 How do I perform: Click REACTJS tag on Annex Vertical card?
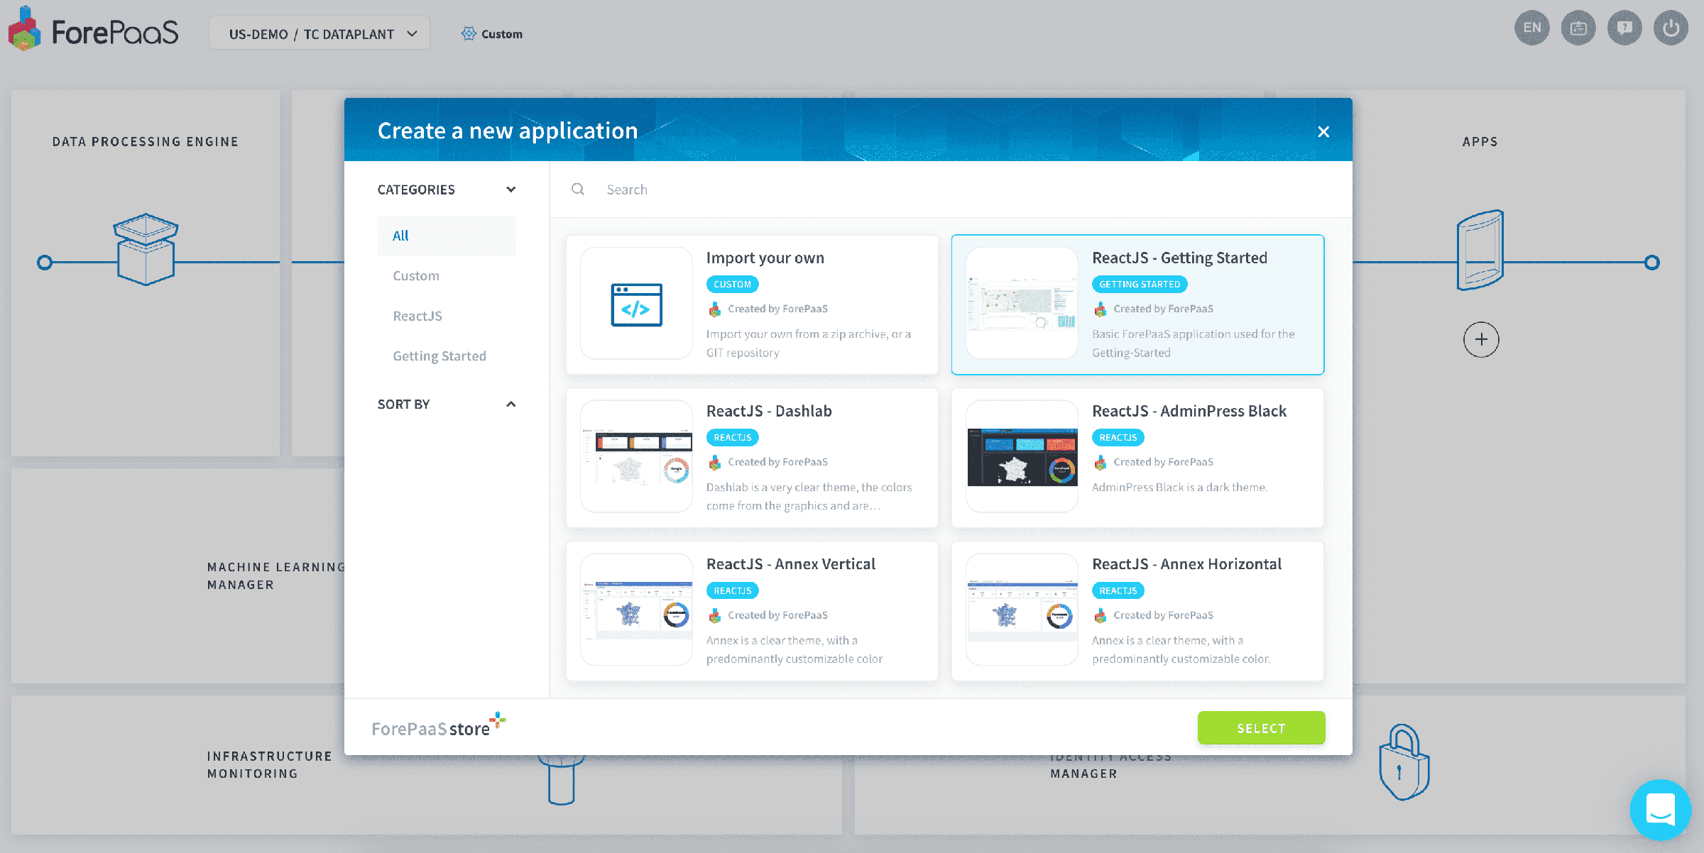click(x=732, y=590)
